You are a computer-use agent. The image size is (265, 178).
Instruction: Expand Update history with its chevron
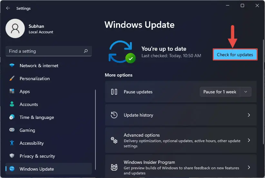pyautogui.click(x=249, y=115)
